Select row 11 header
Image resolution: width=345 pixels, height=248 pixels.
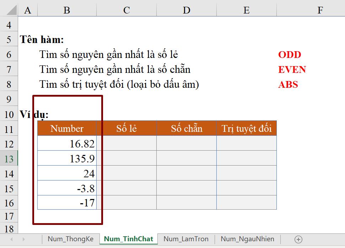pyautogui.click(x=9, y=129)
